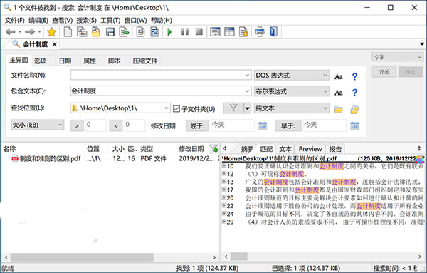Click the open saved criteria document icon
Image resolution: width=427 pixels, height=273 pixels.
pos(81,32)
